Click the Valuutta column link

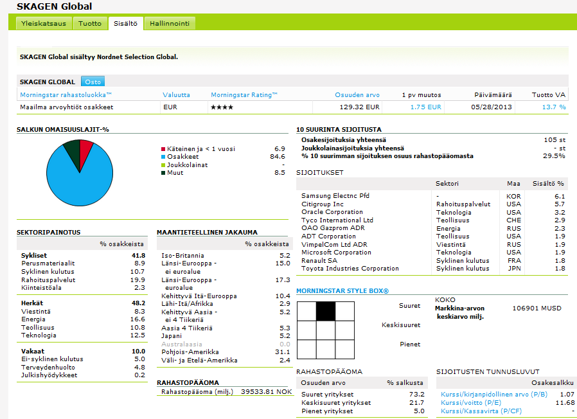point(176,94)
